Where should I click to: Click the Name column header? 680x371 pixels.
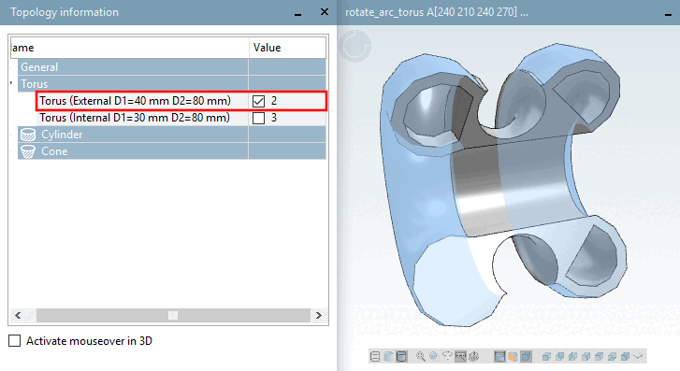point(130,48)
